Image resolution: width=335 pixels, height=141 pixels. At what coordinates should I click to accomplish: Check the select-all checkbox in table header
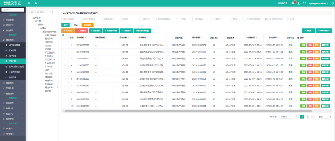[x=65, y=38]
